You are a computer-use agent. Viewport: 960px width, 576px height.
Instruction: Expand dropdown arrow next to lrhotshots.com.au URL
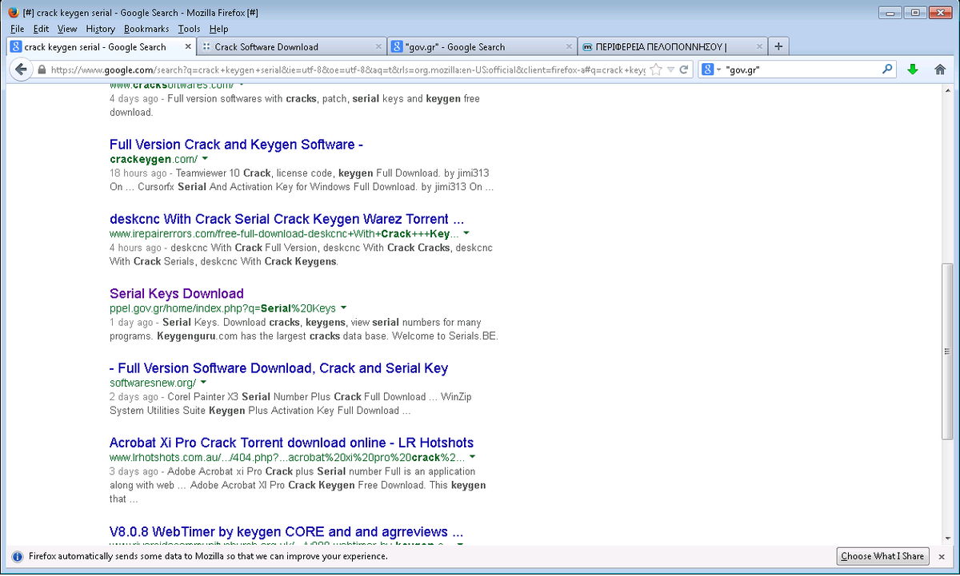point(472,457)
